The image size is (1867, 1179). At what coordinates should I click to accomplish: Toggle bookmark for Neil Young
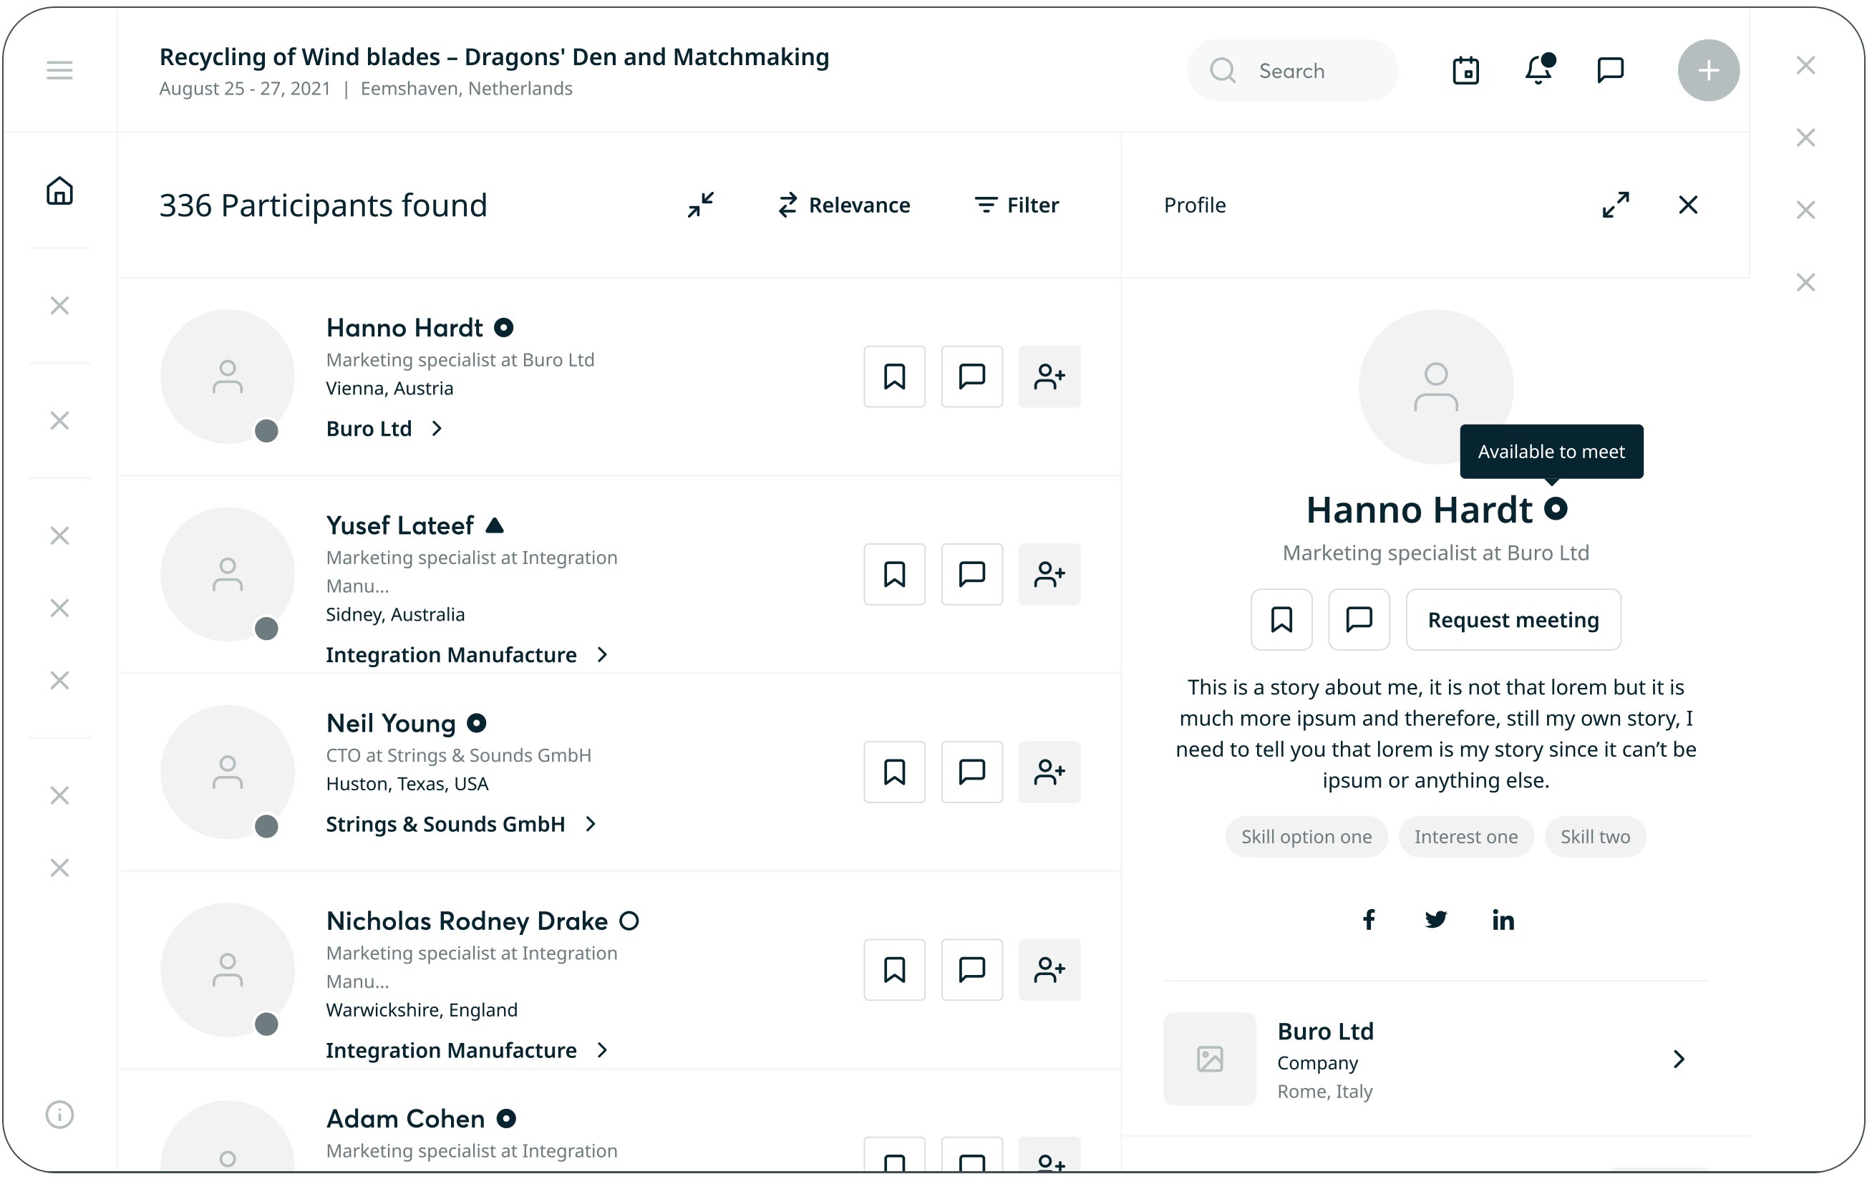(894, 772)
